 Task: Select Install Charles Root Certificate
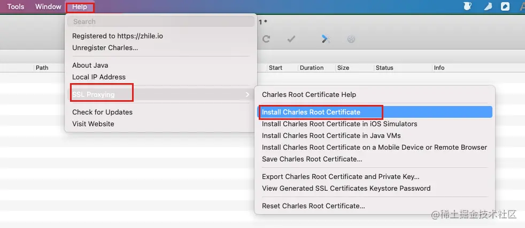[375, 112]
